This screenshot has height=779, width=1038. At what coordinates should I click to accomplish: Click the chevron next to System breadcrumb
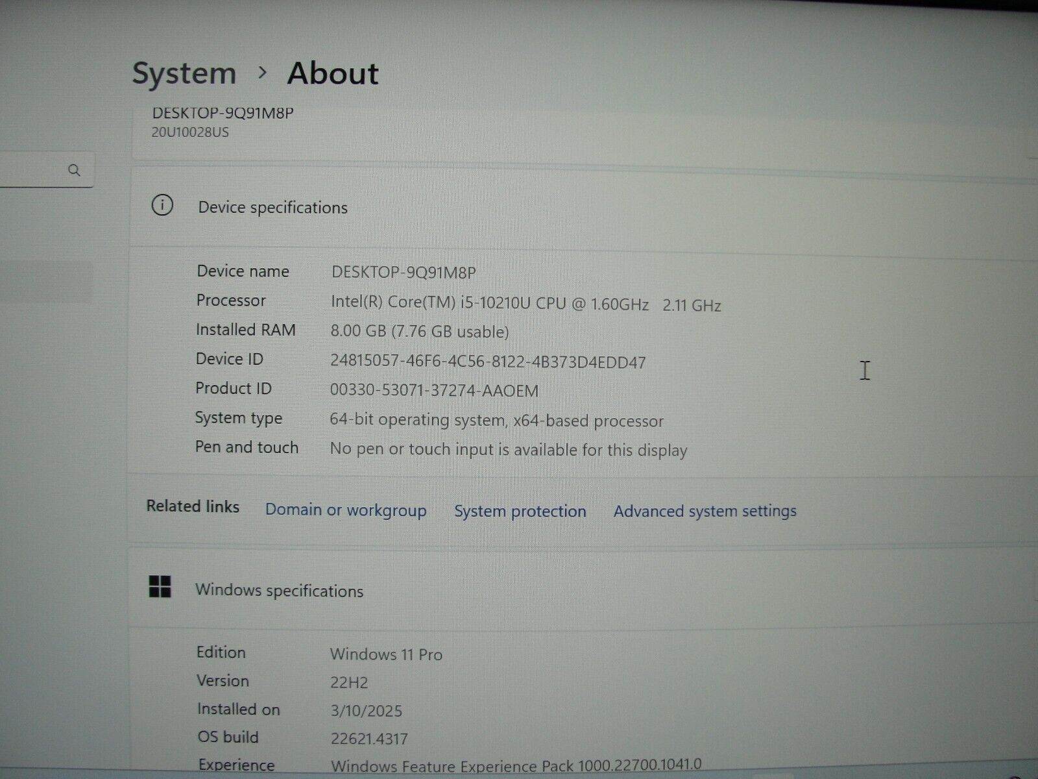pyautogui.click(x=263, y=73)
